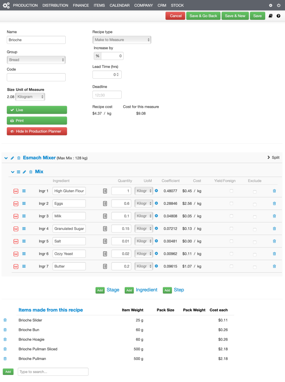Open gear settings for Eggs row

coord(157,203)
